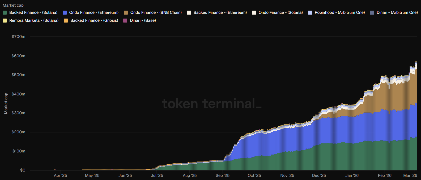
Task: Click the $600m y-axis label
Action: (x=19, y=56)
